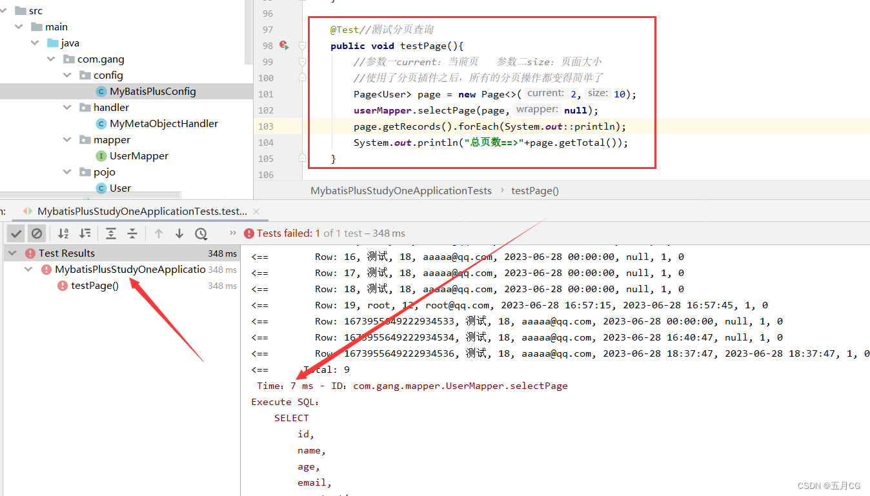Select MybatisPlusStudyOneApplicatio test class row
Viewport: 870px width, 496px height.
(123, 270)
